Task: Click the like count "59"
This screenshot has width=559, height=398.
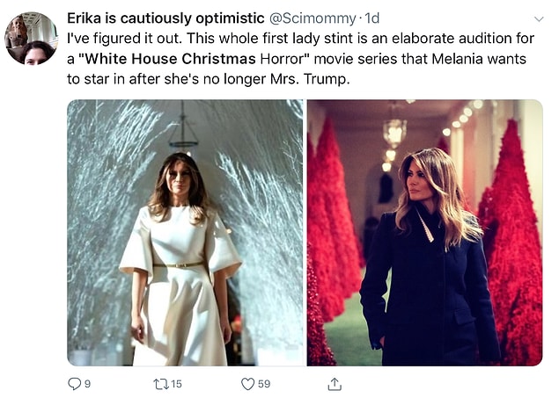Action: [x=264, y=384]
